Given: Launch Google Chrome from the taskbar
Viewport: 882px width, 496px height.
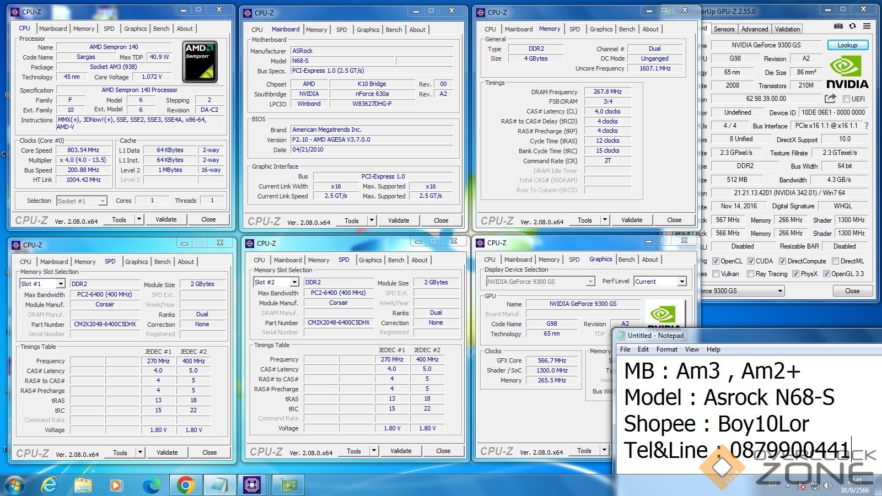Looking at the screenshot, I should (185, 485).
